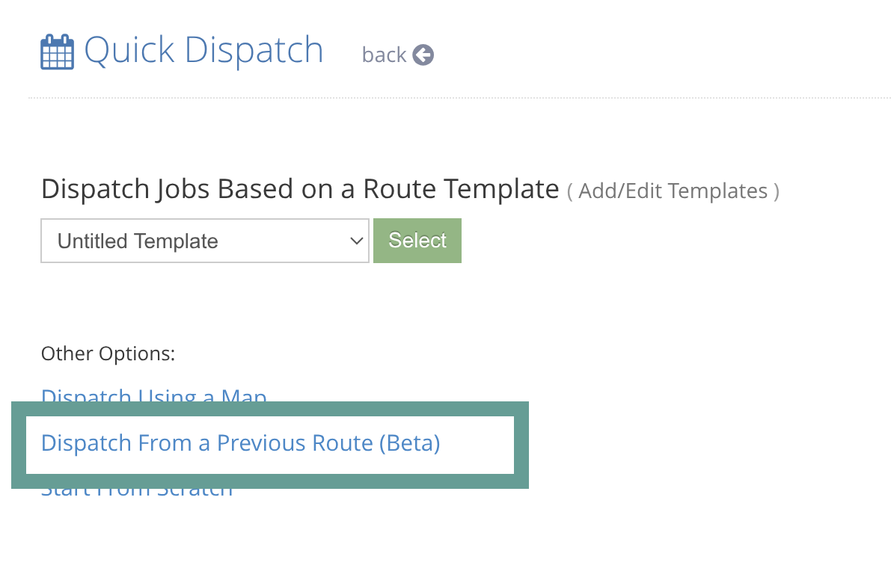Image resolution: width=891 pixels, height=586 pixels.
Task: Click the Quick Dispatch page title
Action: coord(203,51)
